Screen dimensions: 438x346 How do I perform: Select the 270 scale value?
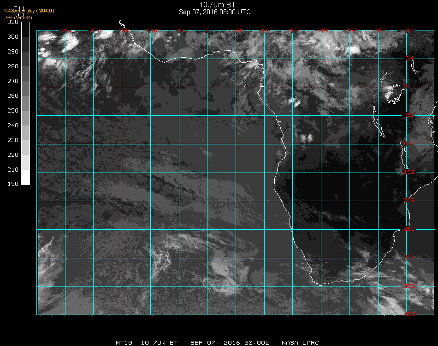coord(13,81)
